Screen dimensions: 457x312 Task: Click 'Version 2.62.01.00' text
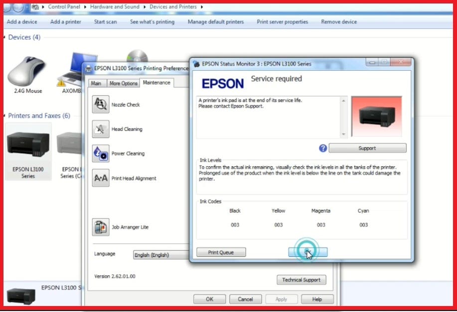coord(115,276)
